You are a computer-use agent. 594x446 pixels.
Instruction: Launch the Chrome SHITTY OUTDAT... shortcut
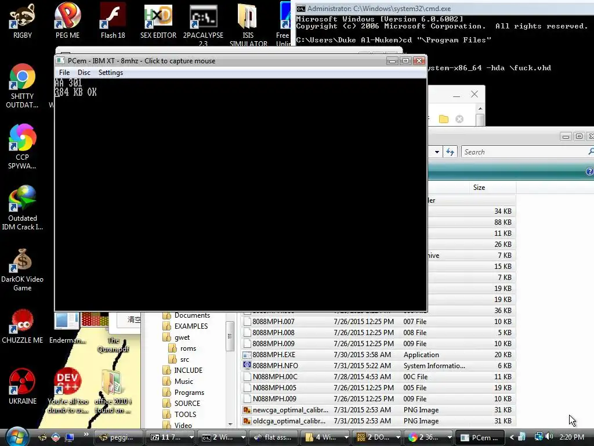(22, 86)
